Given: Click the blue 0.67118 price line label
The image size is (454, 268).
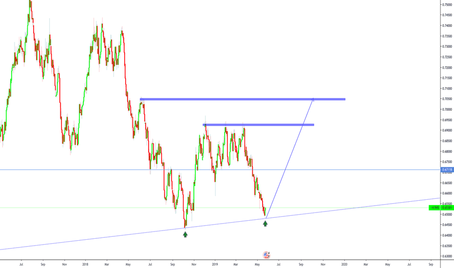Looking at the screenshot, I should point(447,170).
